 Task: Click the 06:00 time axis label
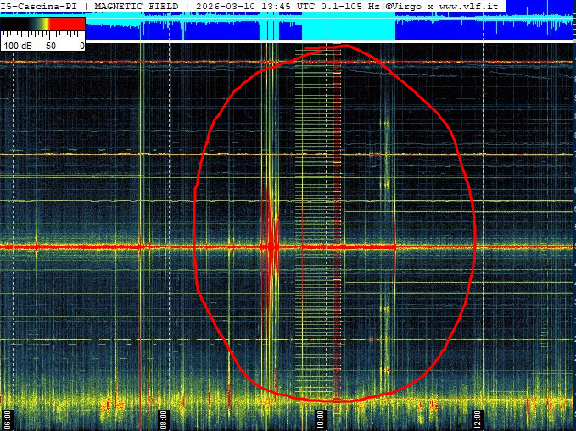click(x=7, y=418)
